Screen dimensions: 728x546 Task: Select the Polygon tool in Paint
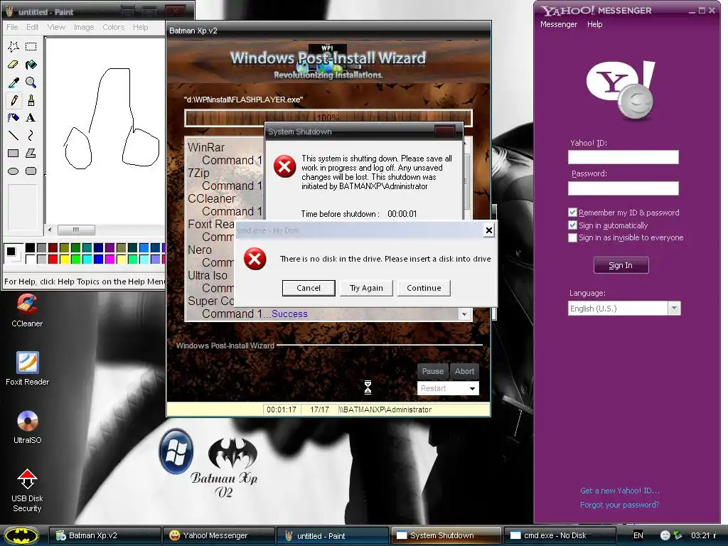point(31,154)
